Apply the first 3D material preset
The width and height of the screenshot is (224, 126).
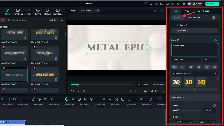click(x=176, y=82)
